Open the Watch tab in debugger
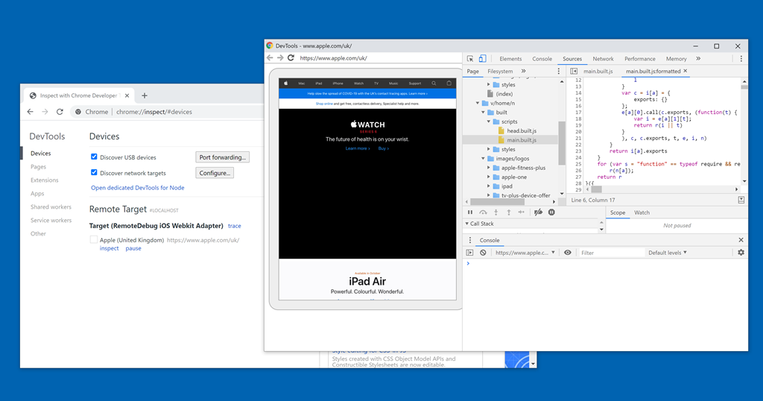 642,212
